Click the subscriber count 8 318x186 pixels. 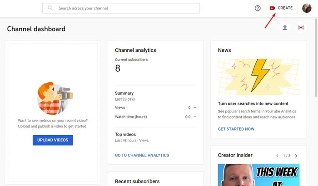click(x=118, y=69)
